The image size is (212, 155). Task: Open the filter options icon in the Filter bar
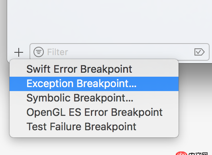[x=39, y=52]
